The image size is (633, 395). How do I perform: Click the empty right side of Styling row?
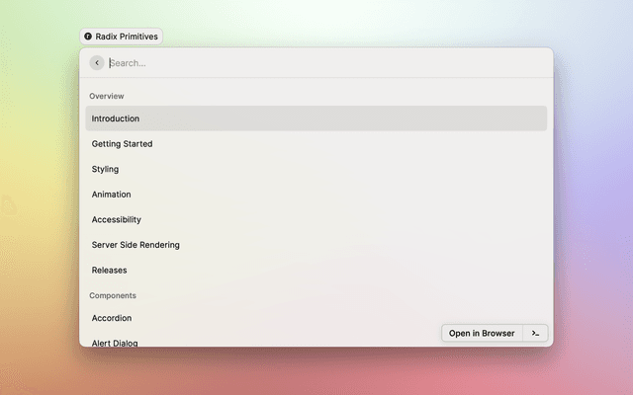[x=445, y=169]
